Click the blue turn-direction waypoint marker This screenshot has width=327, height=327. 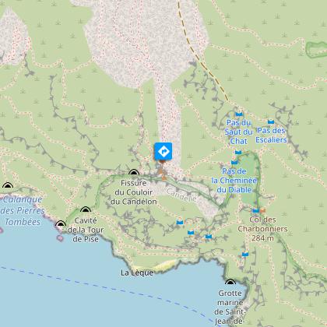pos(163,151)
